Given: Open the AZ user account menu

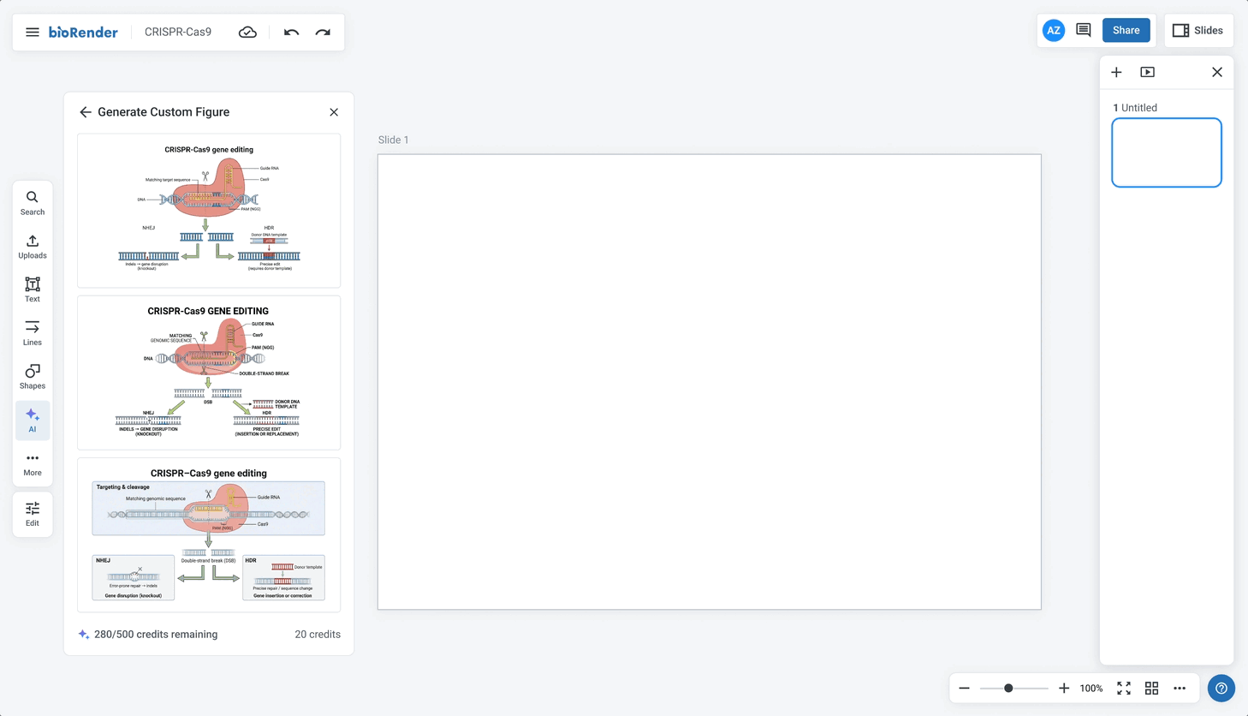Looking at the screenshot, I should click(x=1054, y=31).
